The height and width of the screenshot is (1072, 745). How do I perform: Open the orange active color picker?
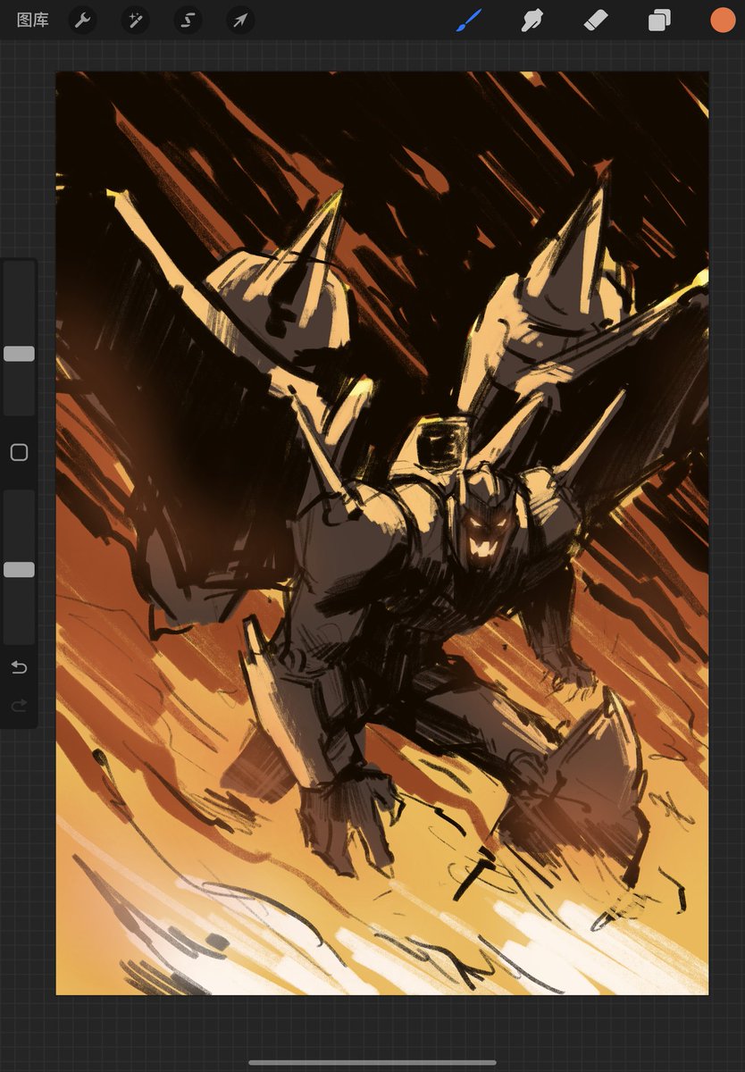(x=722, y=20)
